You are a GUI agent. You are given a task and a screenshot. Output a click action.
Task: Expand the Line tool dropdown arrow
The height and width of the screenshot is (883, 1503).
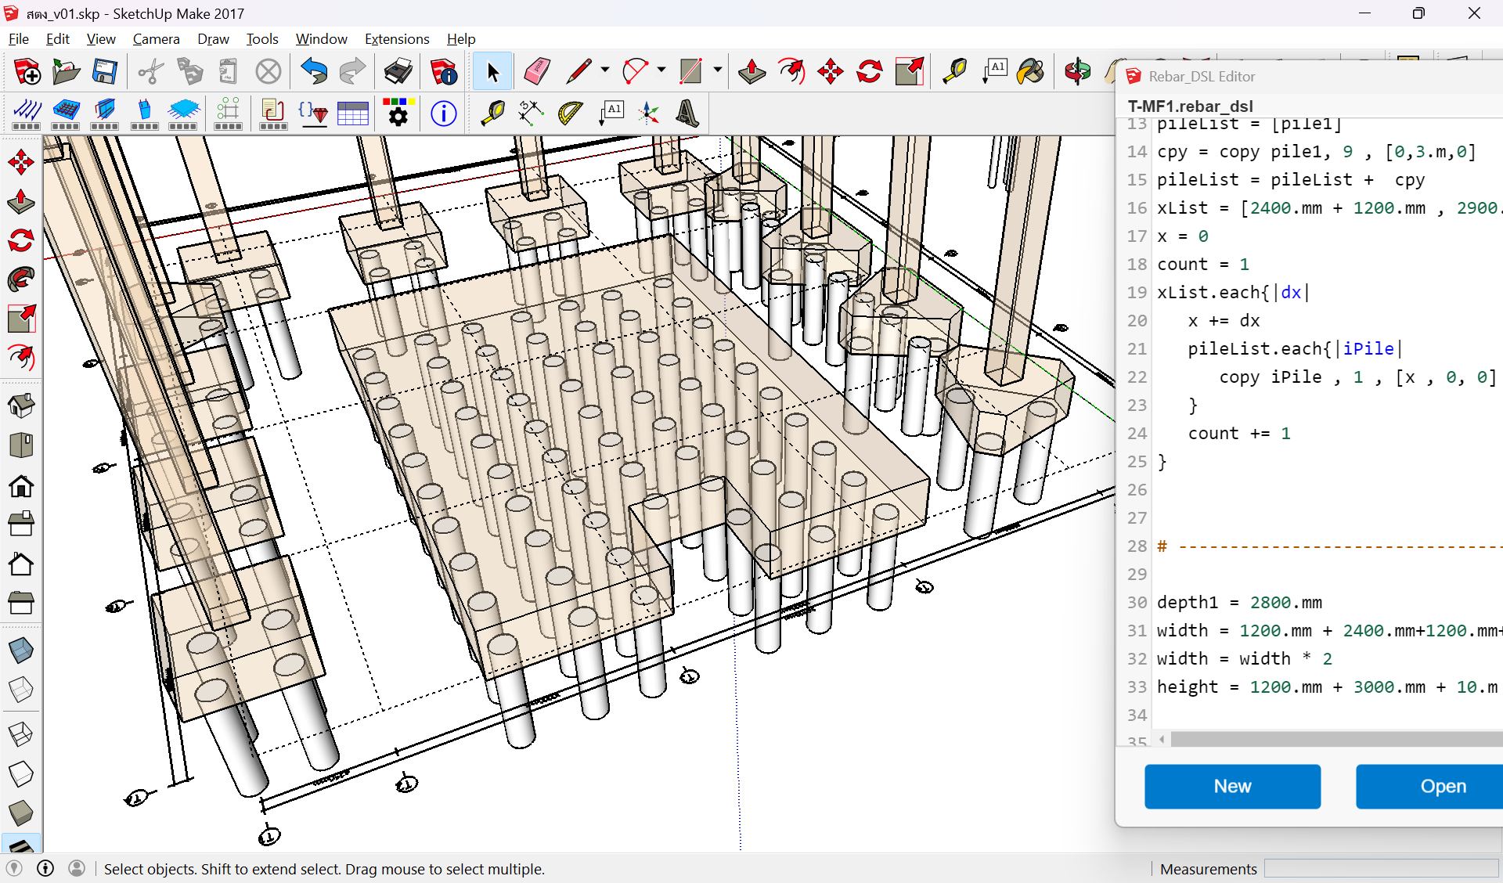pos(604,70)
